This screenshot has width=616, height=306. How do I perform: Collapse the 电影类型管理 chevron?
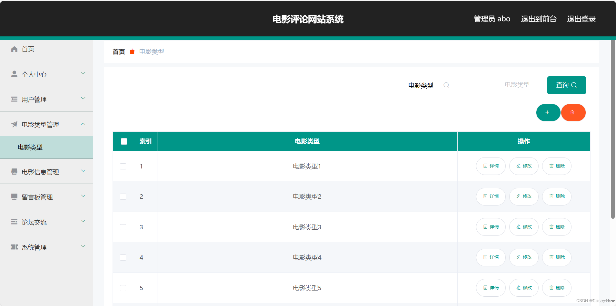83,124
